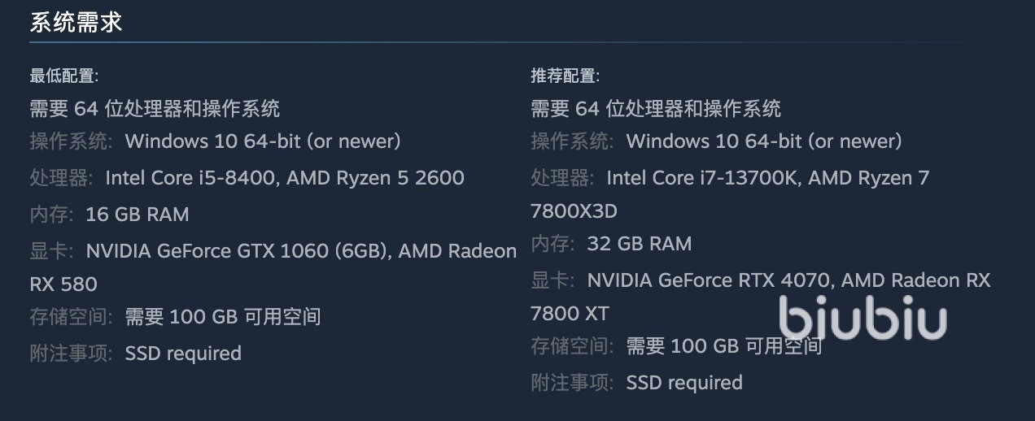The width and height of the screenshot is (1035, 421).
Task: Click the 系统需求 section heading
Action: (76, 23)
